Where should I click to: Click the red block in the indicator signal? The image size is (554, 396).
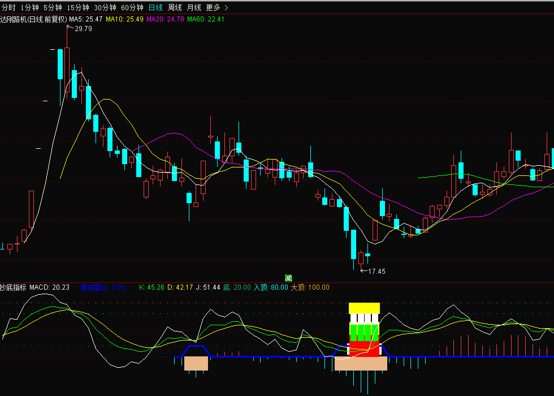point(364,349)
